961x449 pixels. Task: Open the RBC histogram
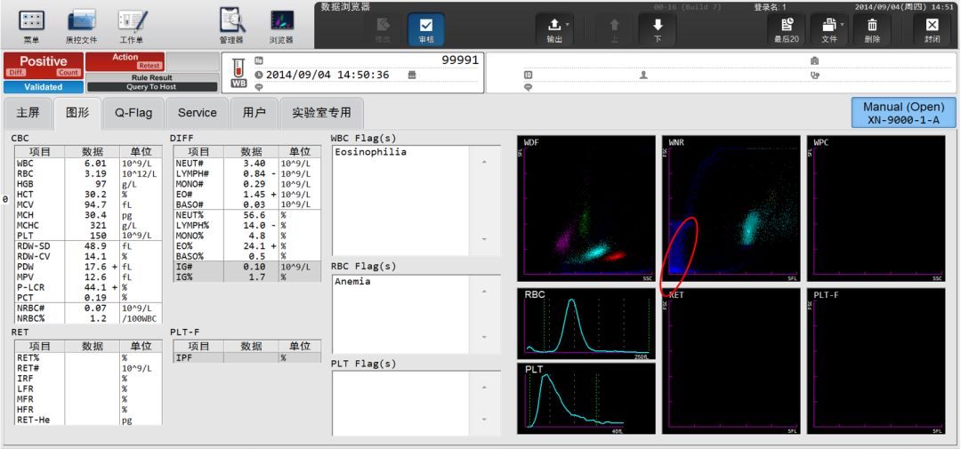(586, 324)
